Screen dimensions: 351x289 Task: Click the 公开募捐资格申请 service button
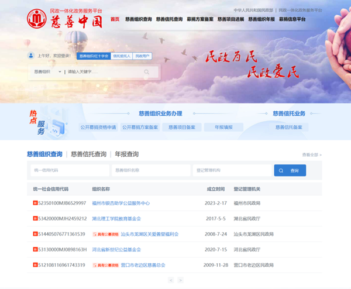coord(98,127)
